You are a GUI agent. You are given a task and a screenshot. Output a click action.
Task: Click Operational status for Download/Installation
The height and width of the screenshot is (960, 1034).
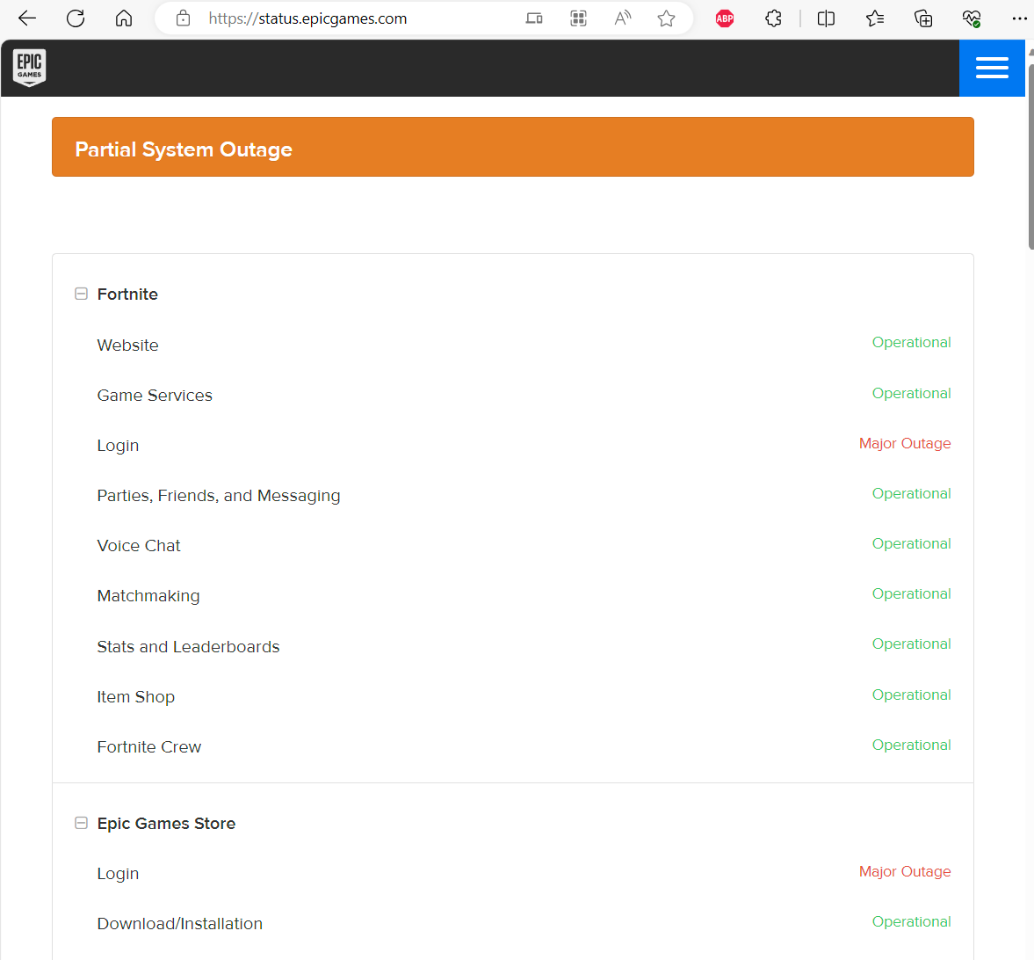point(911,921)
